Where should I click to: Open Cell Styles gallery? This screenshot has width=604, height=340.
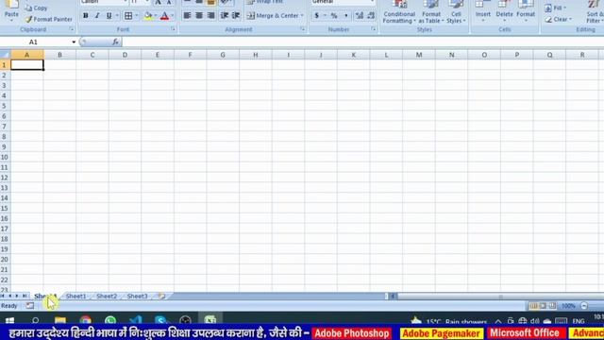coord(456,11)
